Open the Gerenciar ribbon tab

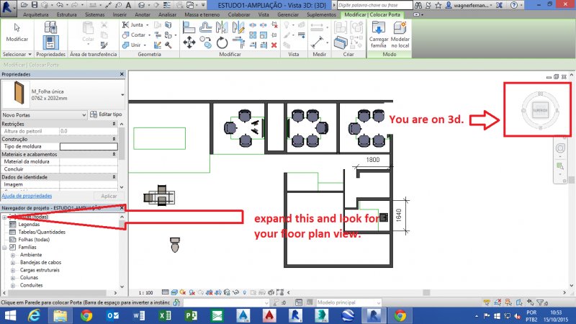click(288, 14)
